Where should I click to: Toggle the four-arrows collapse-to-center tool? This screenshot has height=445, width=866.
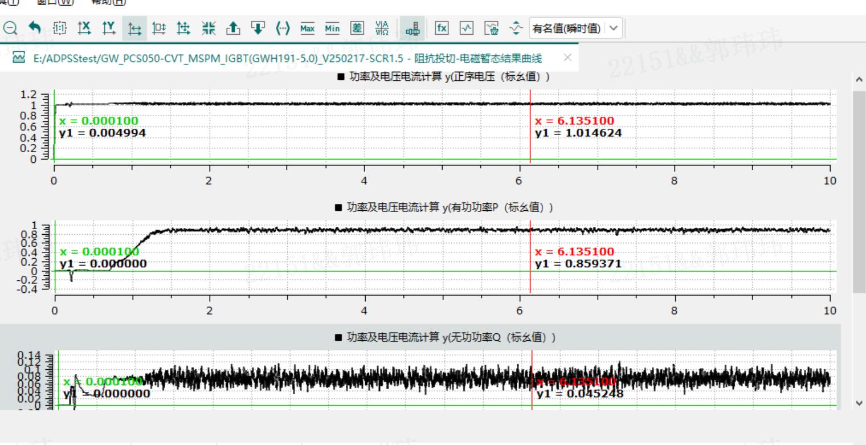tap(209, 28)
